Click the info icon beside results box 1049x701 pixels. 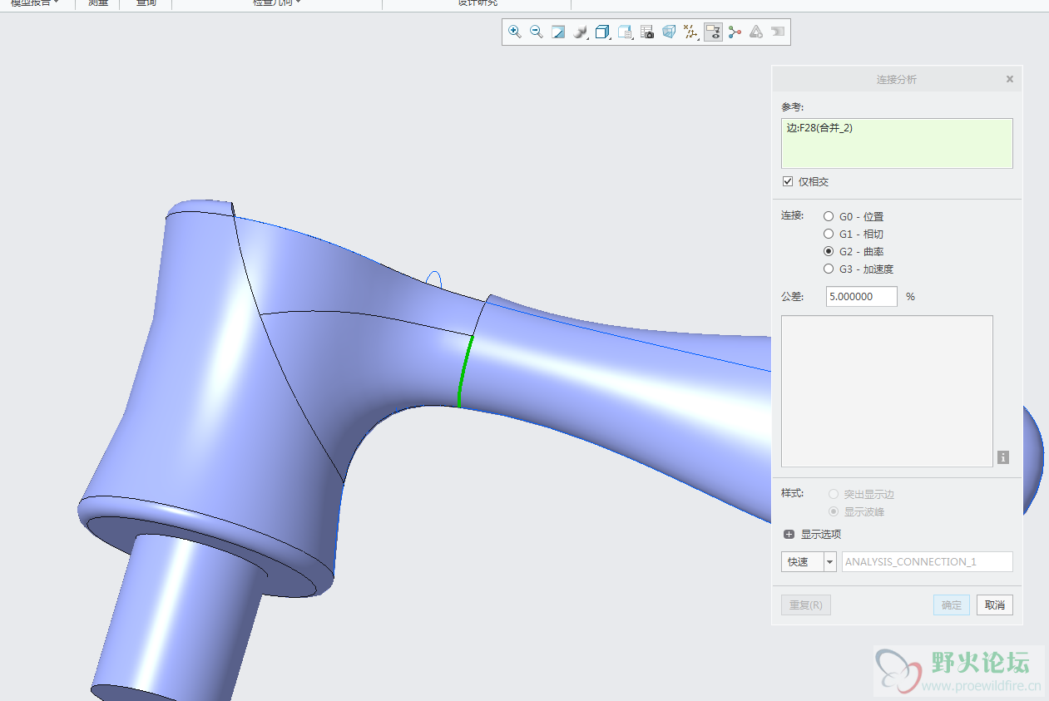point(1003,457)
